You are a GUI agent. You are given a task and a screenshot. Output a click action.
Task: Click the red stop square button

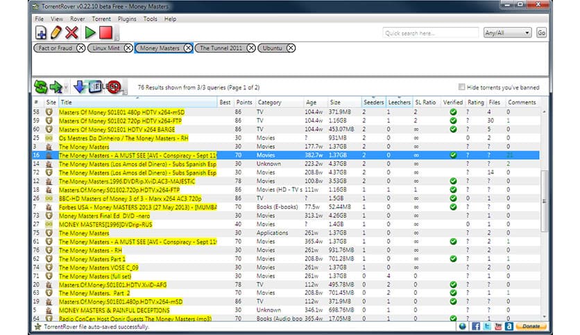pyautogui.click(x=105, y=33)
